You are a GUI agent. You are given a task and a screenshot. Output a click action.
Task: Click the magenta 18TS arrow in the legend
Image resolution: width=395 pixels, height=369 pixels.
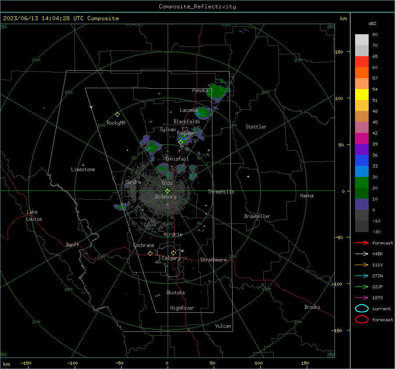pos(362,298)
